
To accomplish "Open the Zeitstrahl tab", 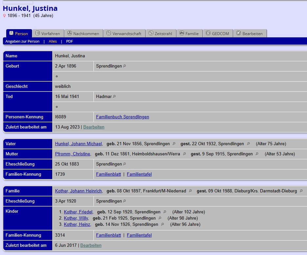I will 161,33.
